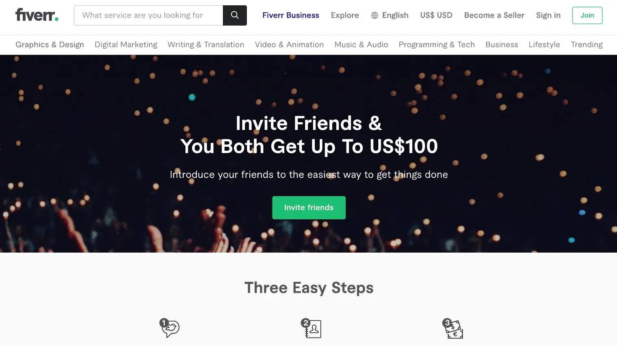The width and height of the screenshot is (617, 346).
Task: Open the Sign in link
Action: pyautogui.click(x=548, y=15)
